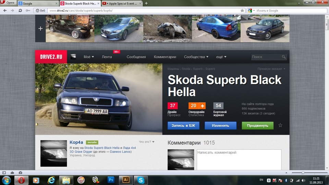Screen dimensions: 329x185
Task: Open the Kop4a profile name link
Action: click(76, 142)
